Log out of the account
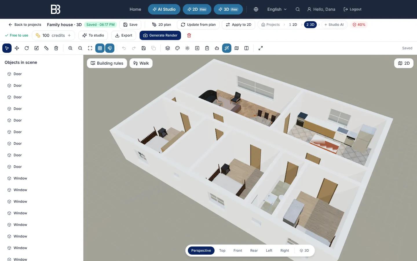The width and height of the screenshot is (417, 261). 352,9
